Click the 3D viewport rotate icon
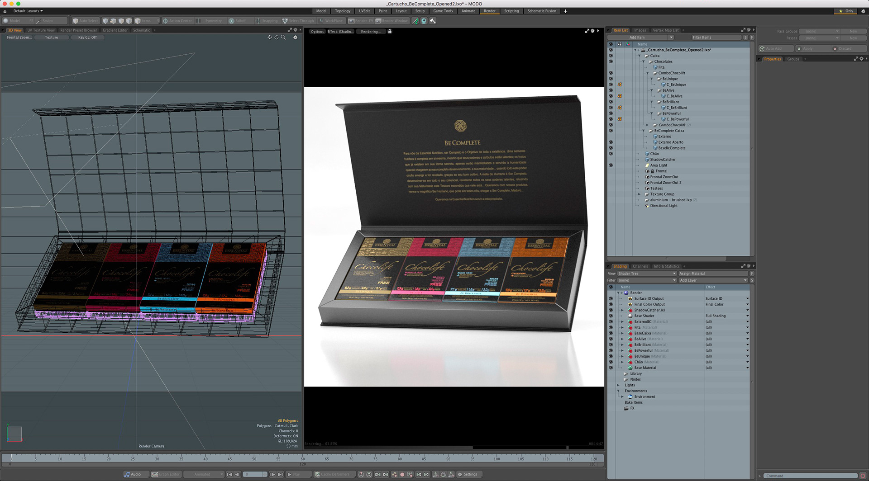 276,38
